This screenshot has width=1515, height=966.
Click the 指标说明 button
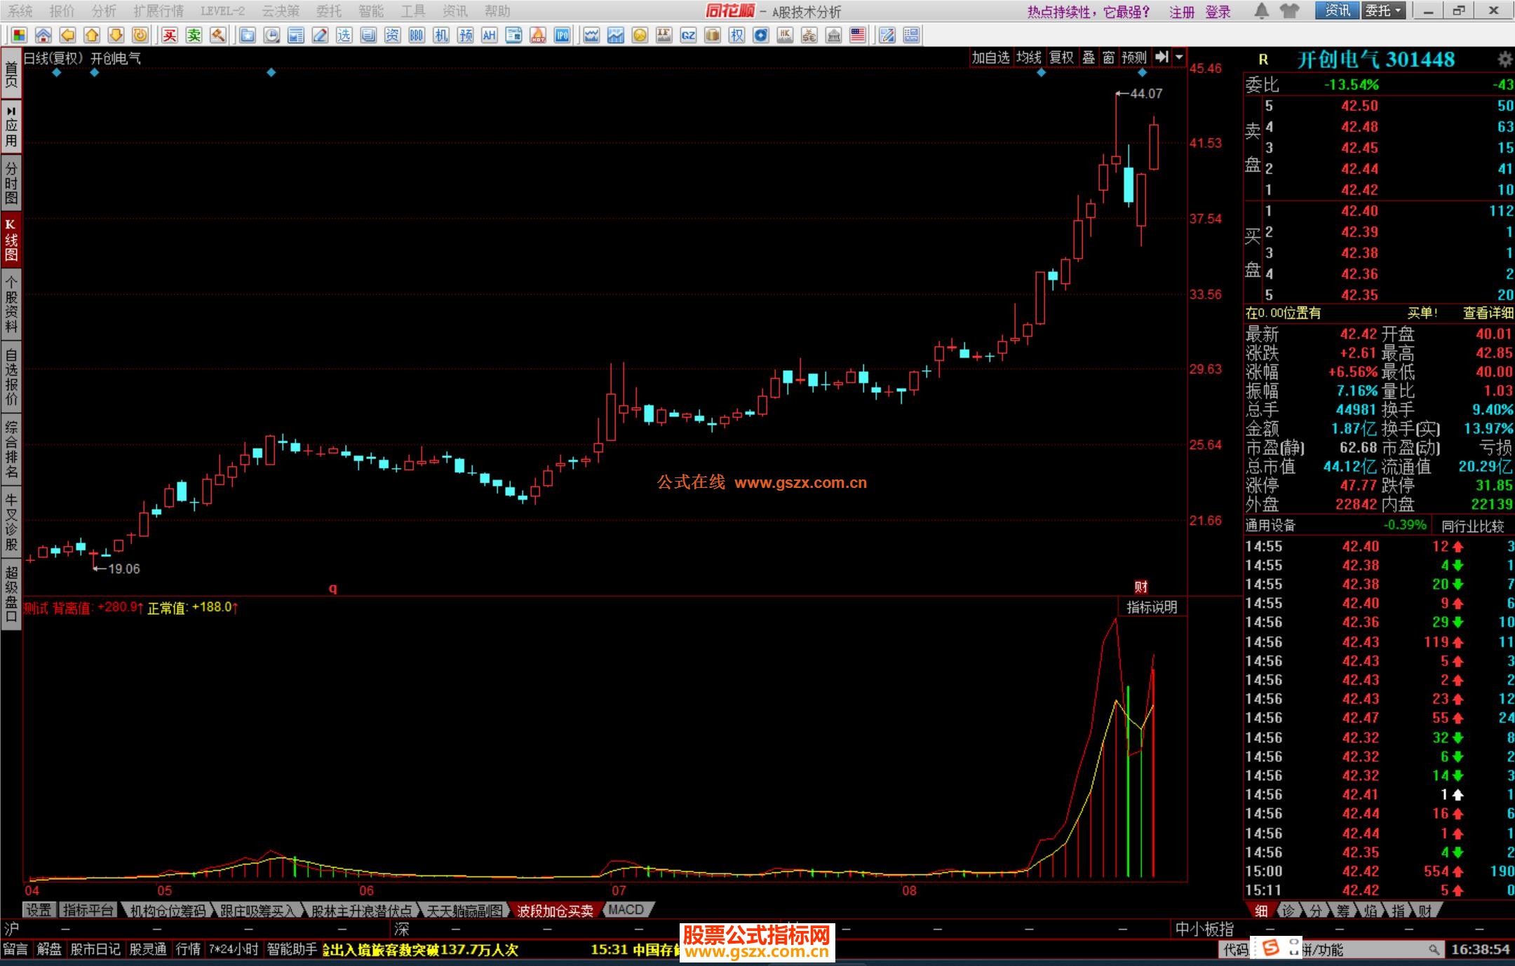(x=1151, y=607)
